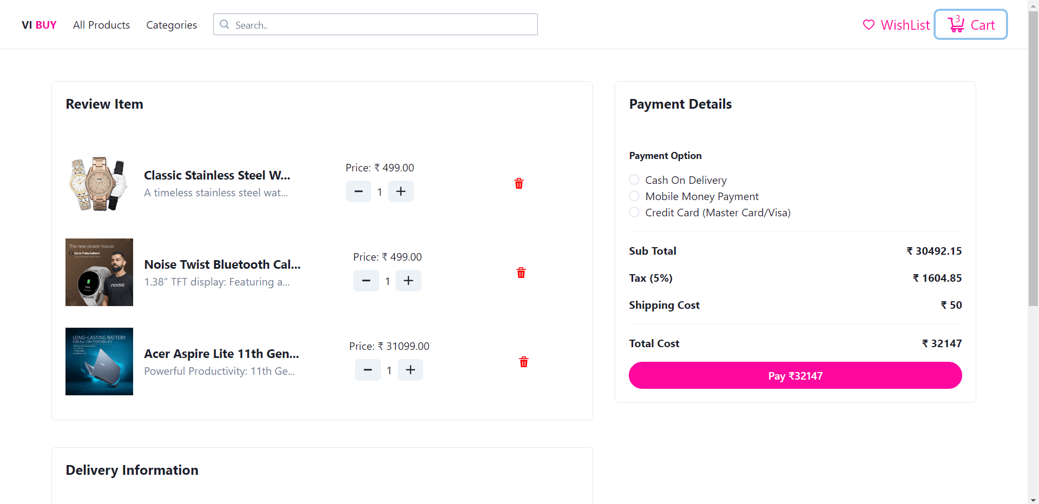Click the Classic Stainless Steel W... title
Screen dimensions: 1039x504
point(217,175)
